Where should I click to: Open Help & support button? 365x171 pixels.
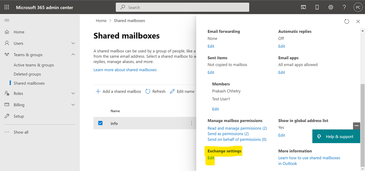coord(336,137)
